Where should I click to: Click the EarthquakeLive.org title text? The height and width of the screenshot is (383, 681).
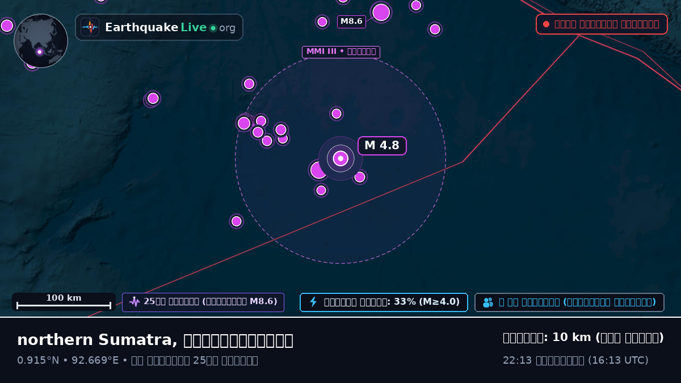[170, 27]
